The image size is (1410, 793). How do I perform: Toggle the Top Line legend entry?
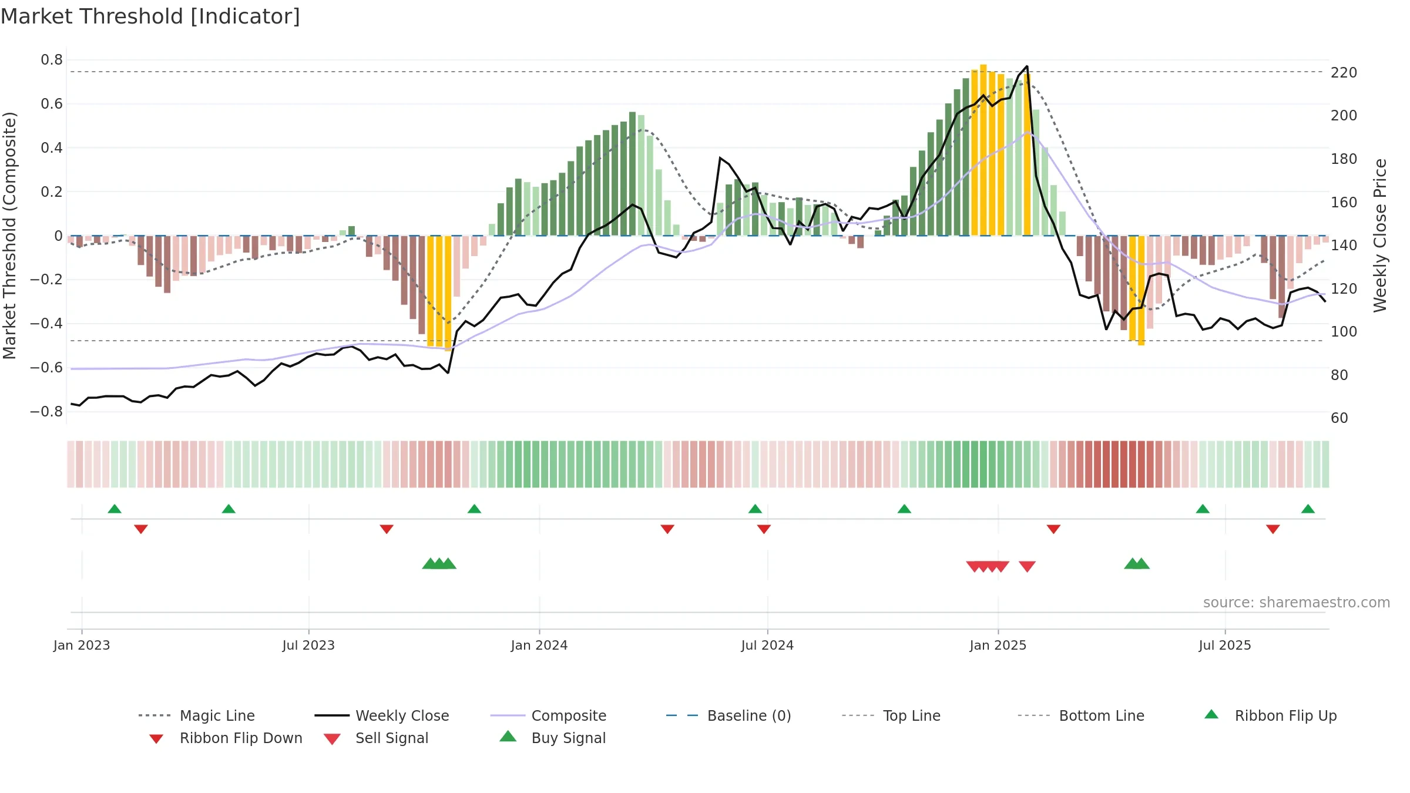coord(891,715)
